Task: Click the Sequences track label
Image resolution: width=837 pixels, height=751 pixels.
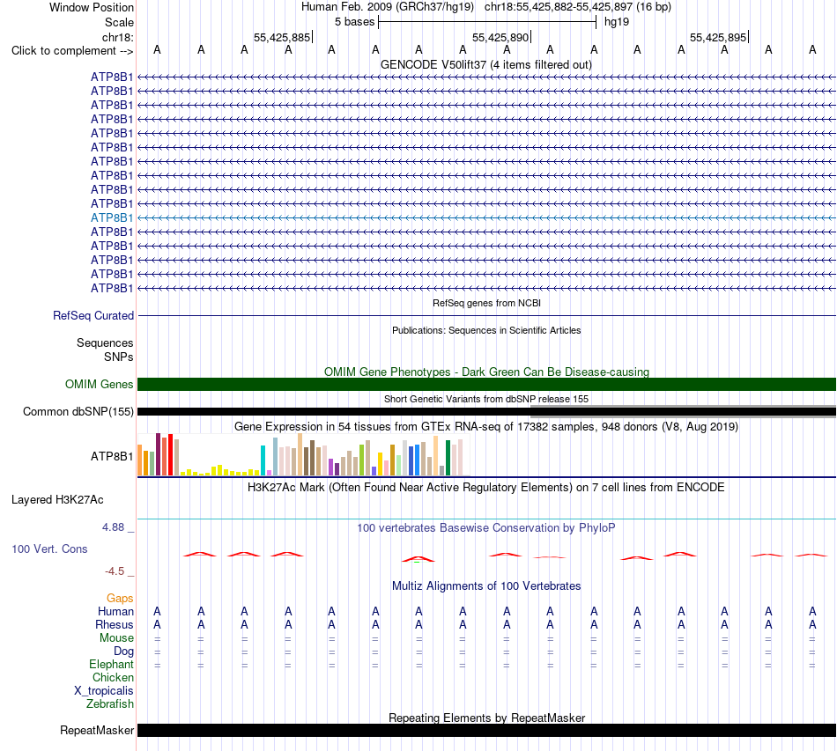Action: coord(105,343)
